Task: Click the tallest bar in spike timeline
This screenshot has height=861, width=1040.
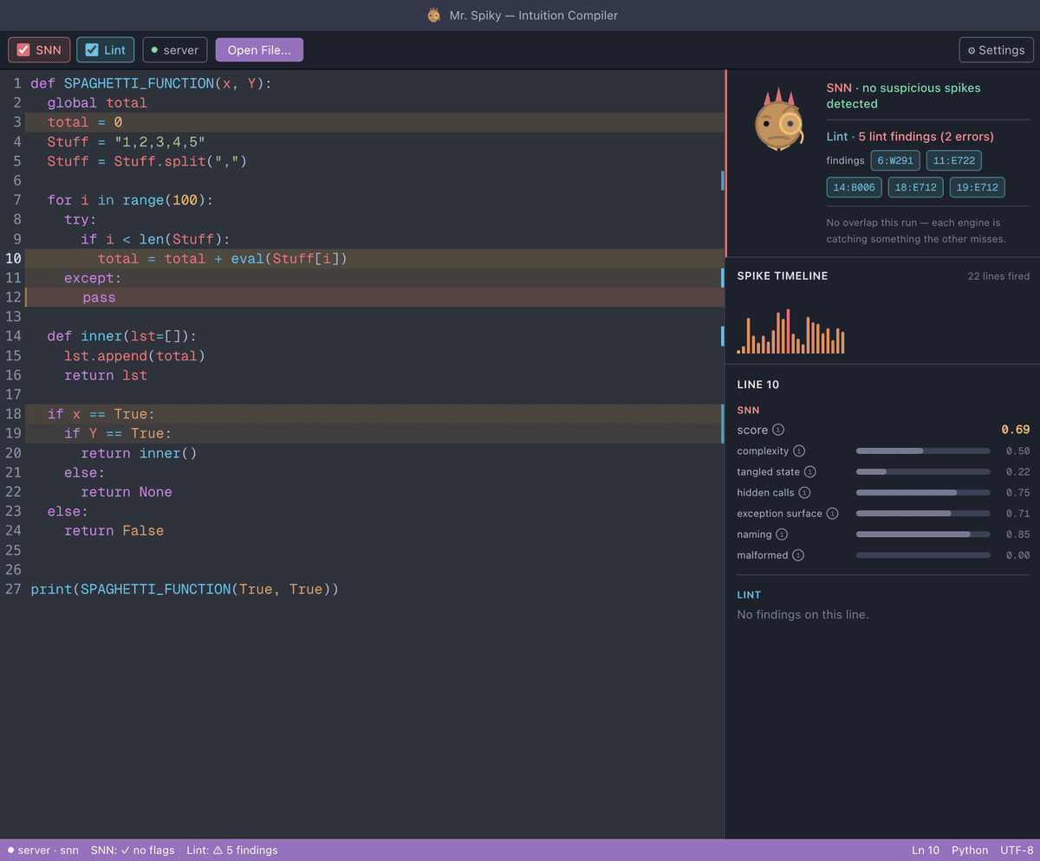Action: [788, 331]
